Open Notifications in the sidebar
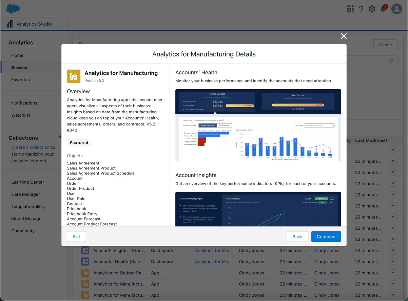 tap(24, 103)
